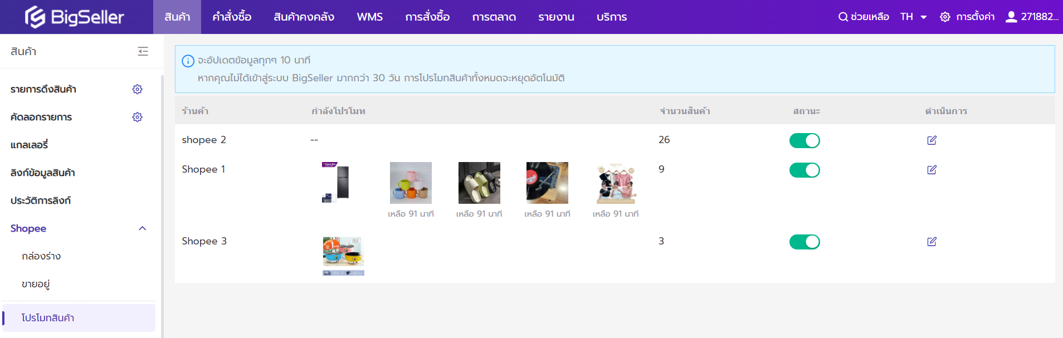Open the การตั้งค่า settings menu
Viewport: 1063px width, 338px height.
click(x=967, y=17)
